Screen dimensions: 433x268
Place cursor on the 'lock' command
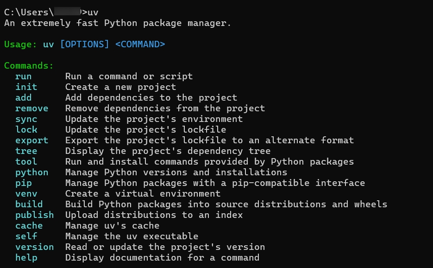pos(26,130)
